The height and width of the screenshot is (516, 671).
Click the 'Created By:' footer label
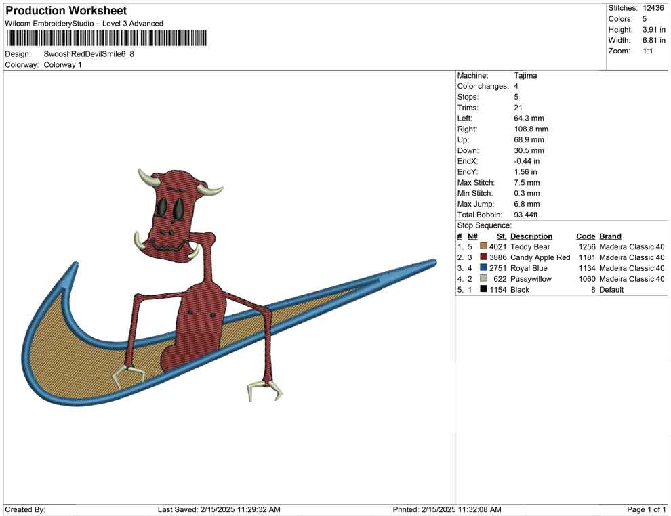[x=25, y=509]
